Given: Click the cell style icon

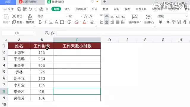Looking at the screenshot, I should pos(69,22).
